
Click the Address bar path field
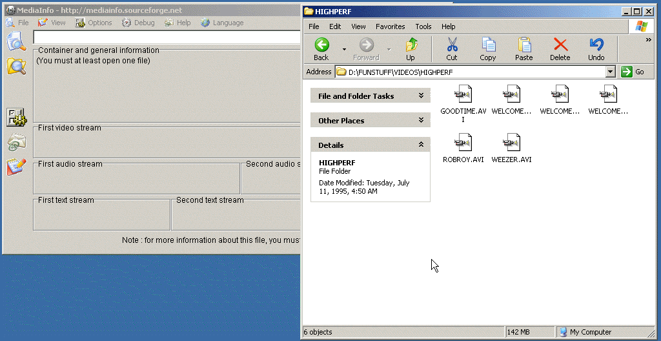coord(476,72)
